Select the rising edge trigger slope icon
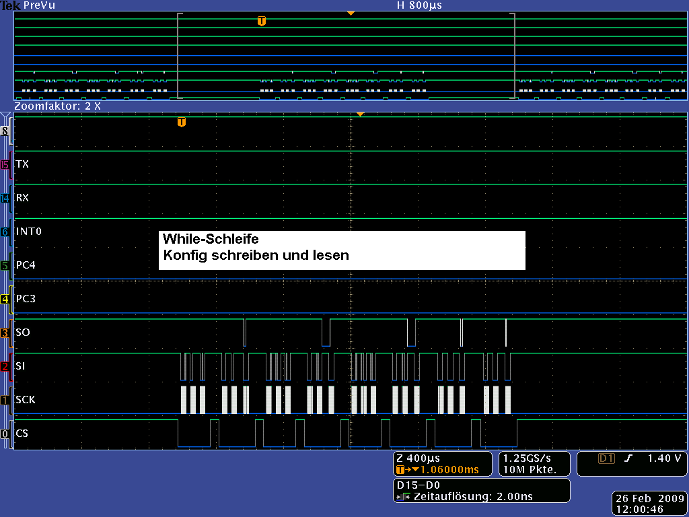689x517 pixels. 628,459
